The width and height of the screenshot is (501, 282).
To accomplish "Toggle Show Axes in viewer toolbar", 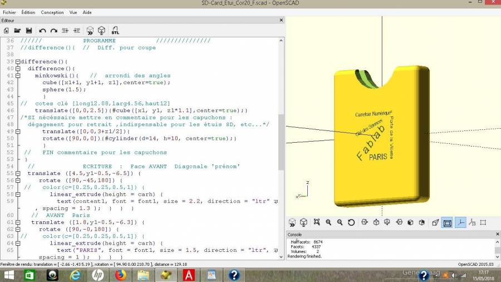I will [x=460, y=222].
